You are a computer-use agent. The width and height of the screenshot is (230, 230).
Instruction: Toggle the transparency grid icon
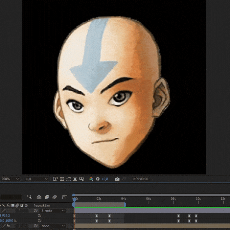click(62, 179)
